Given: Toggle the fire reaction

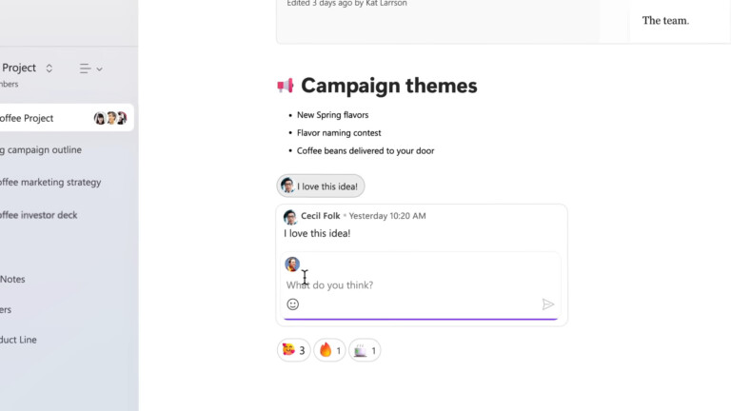Looking at the screenshot, I should 330,350.
